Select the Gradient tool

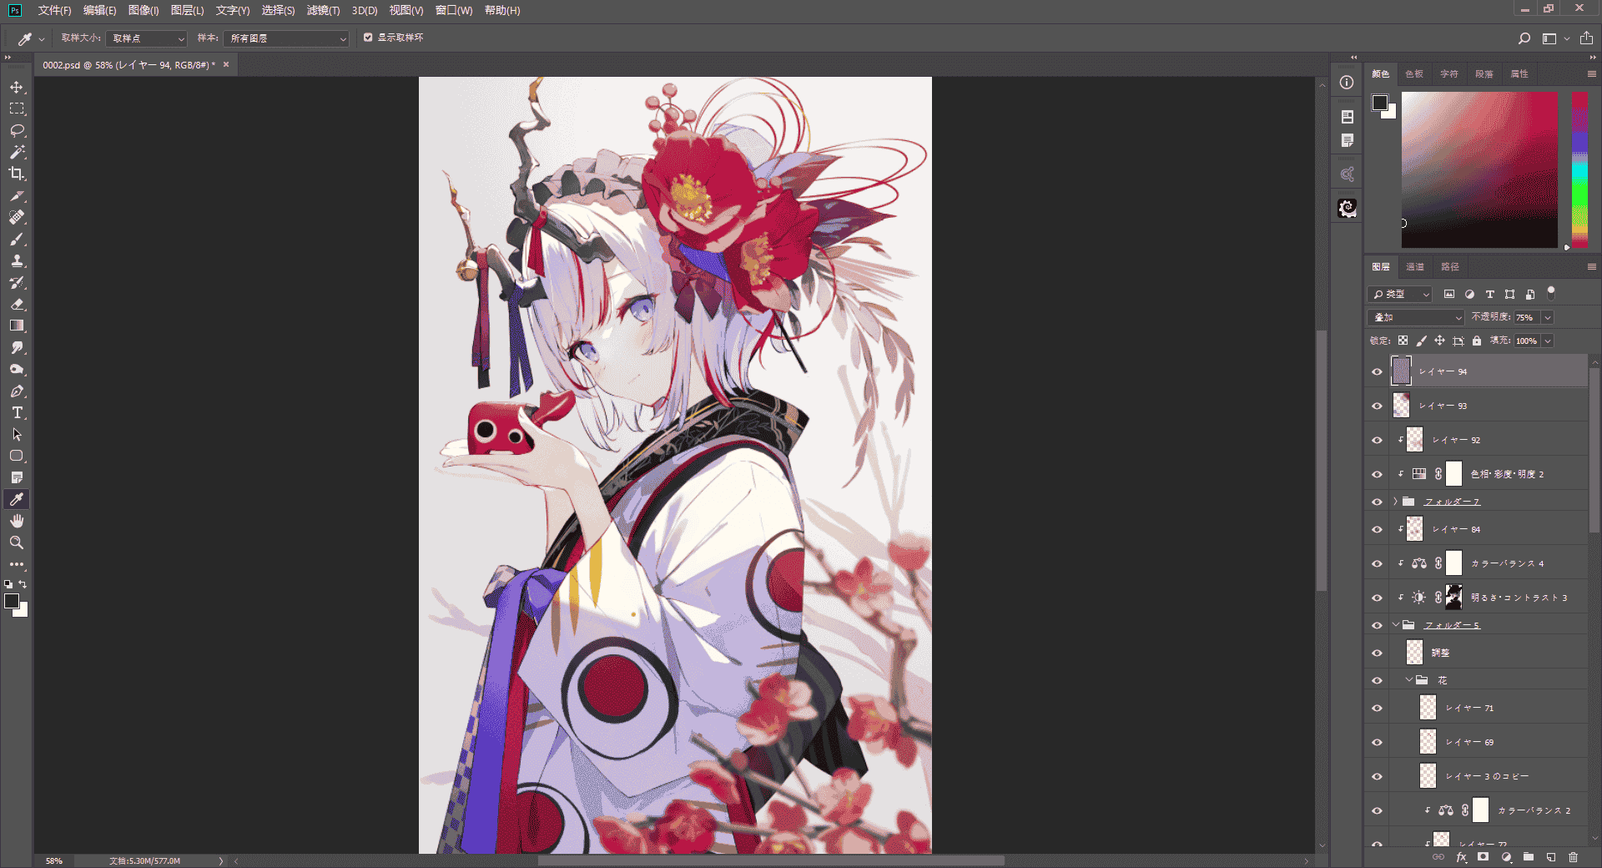(x=17, y=325)
